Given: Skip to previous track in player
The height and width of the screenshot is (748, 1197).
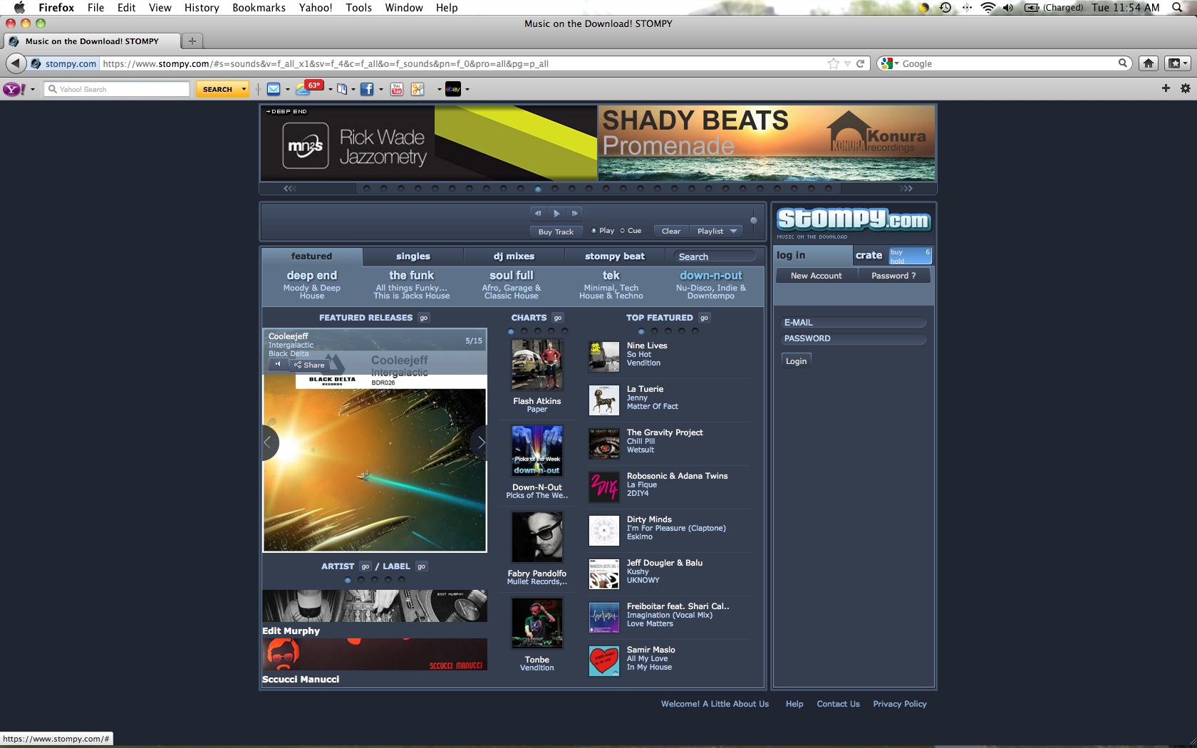Looking at the screenshot, I should tap(539, 213).
